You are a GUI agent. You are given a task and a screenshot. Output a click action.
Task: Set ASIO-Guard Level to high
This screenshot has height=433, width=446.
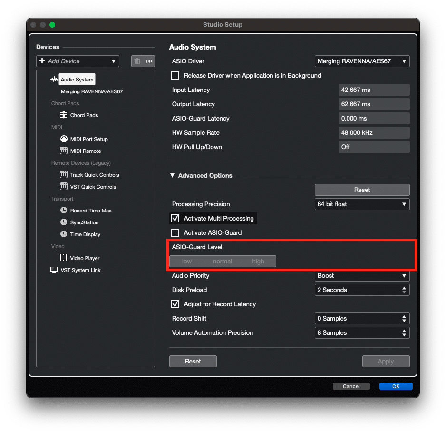(x=258, y=261)
